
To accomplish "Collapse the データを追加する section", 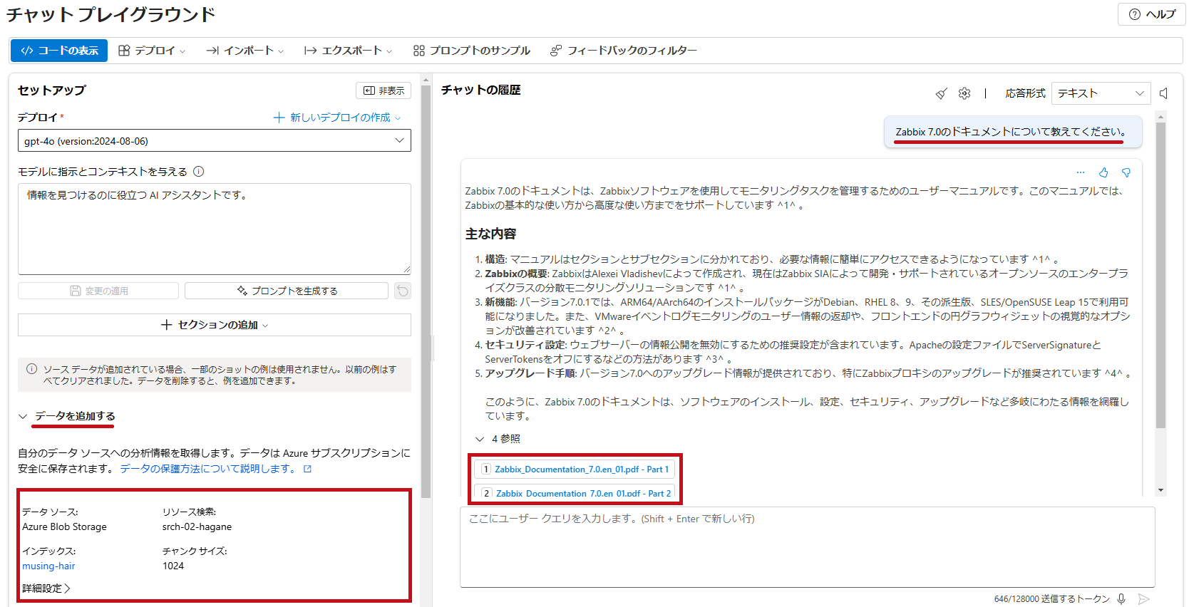I will (23, 416).
